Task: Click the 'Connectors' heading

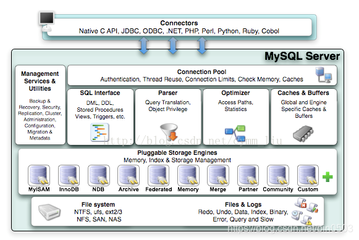Action: pos(179,23)
